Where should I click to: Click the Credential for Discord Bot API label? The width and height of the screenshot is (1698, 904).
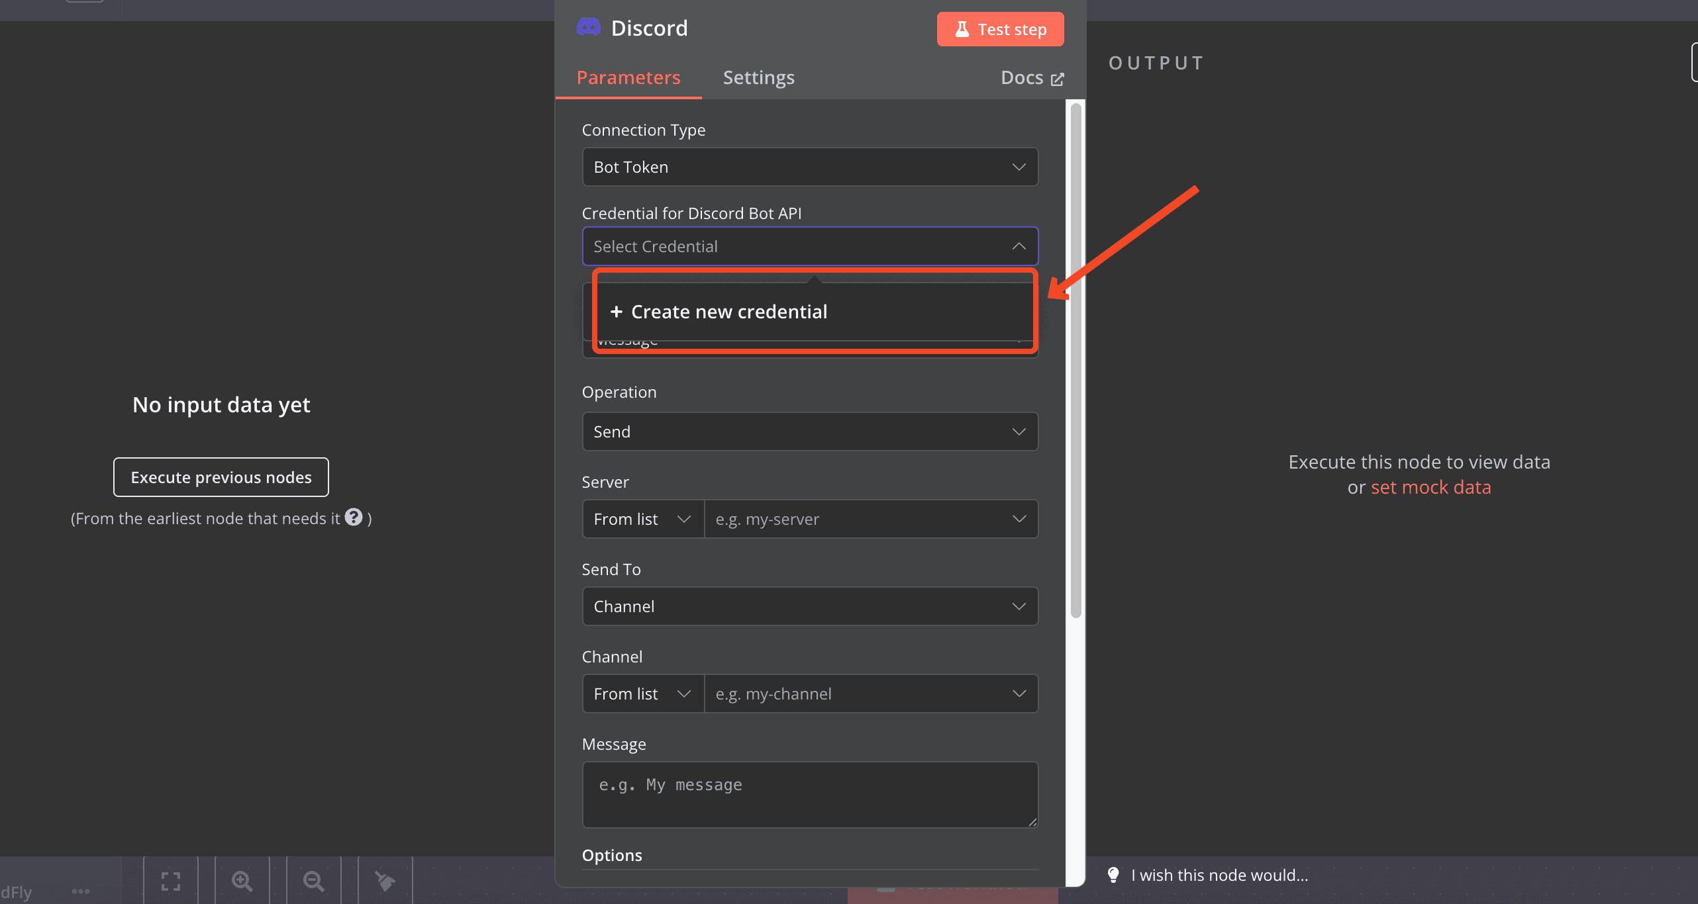(x=691, y=213)
